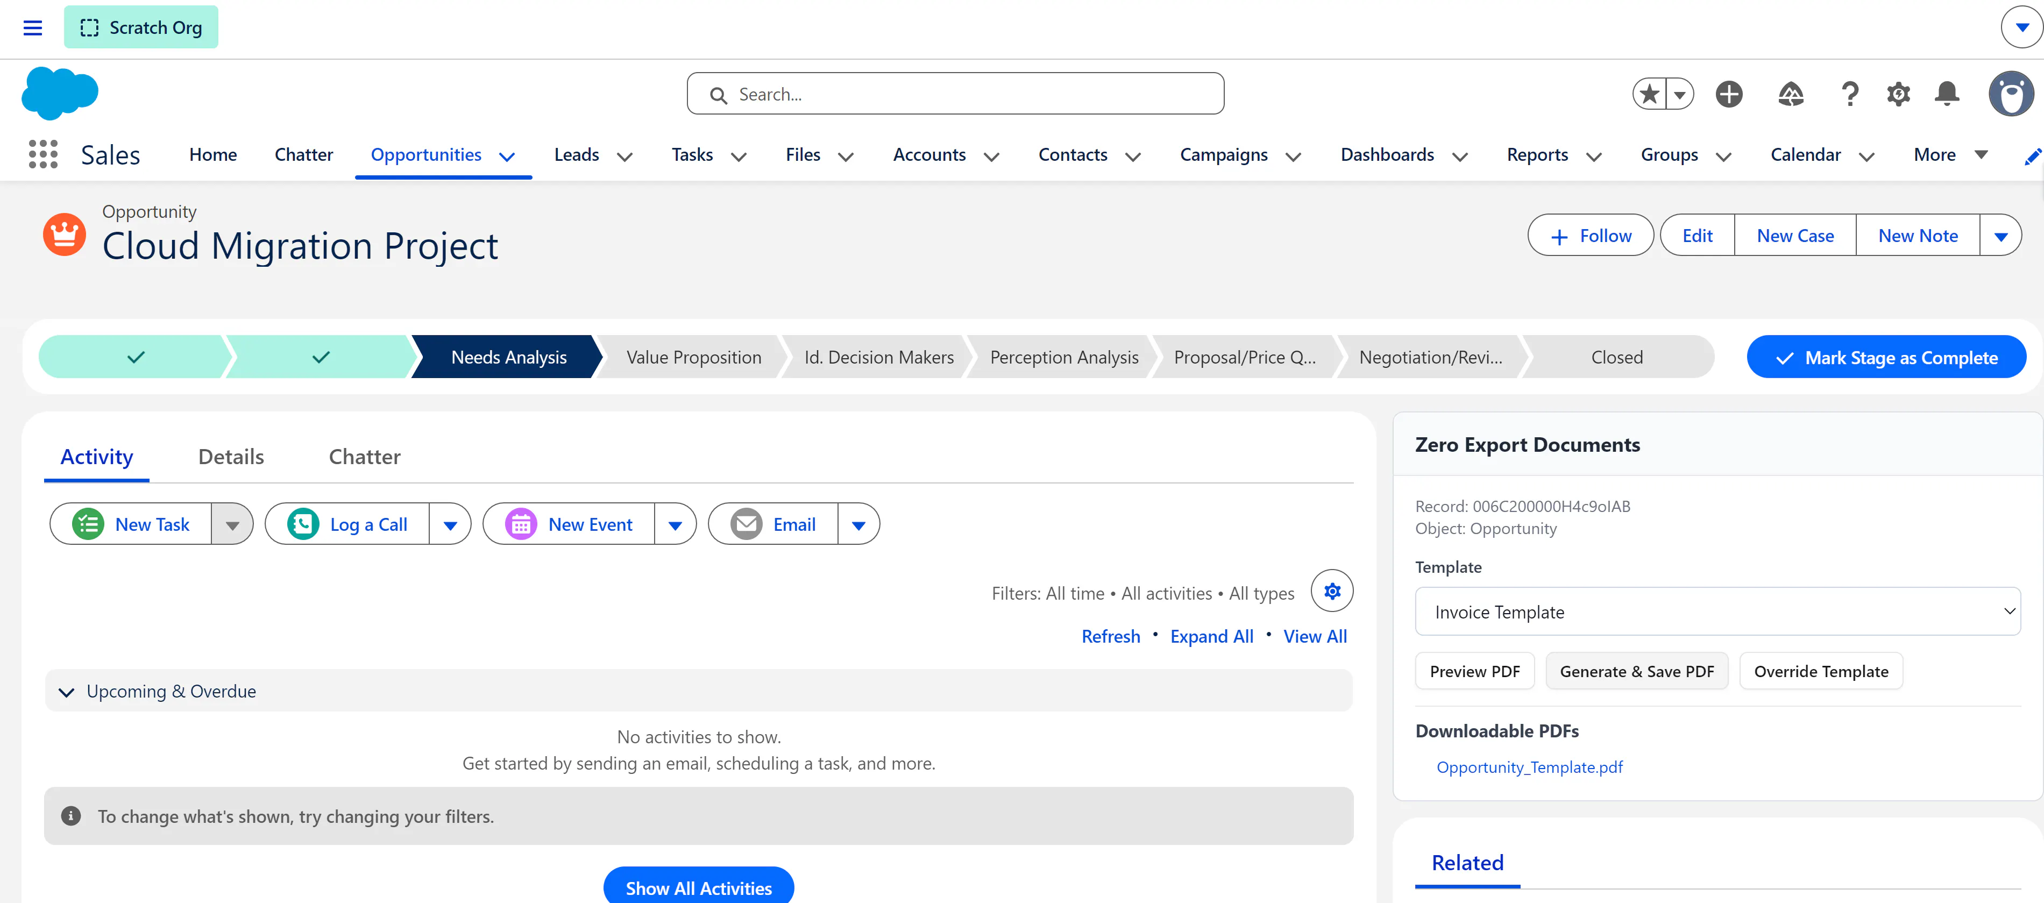Image resolution: width=2044 pixels, height=903 pixels.
Task: Click the Refresh link
Action: point(1110,636)
